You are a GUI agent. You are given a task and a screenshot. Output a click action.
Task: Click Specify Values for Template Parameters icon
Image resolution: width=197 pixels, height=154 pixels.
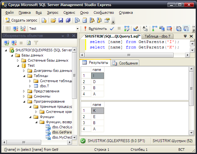(x=145, y=29)
